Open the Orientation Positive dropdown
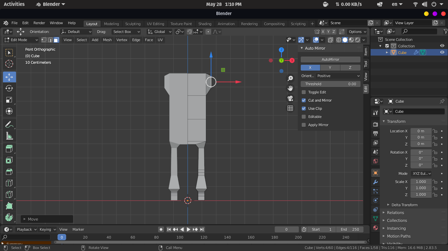 pos(338,76)
